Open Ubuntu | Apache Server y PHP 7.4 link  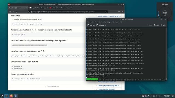(109, 86)
